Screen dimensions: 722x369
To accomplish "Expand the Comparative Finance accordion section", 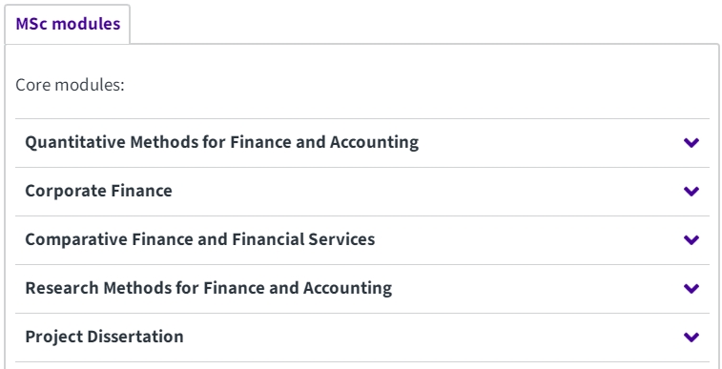I will [x=362, y=240].
